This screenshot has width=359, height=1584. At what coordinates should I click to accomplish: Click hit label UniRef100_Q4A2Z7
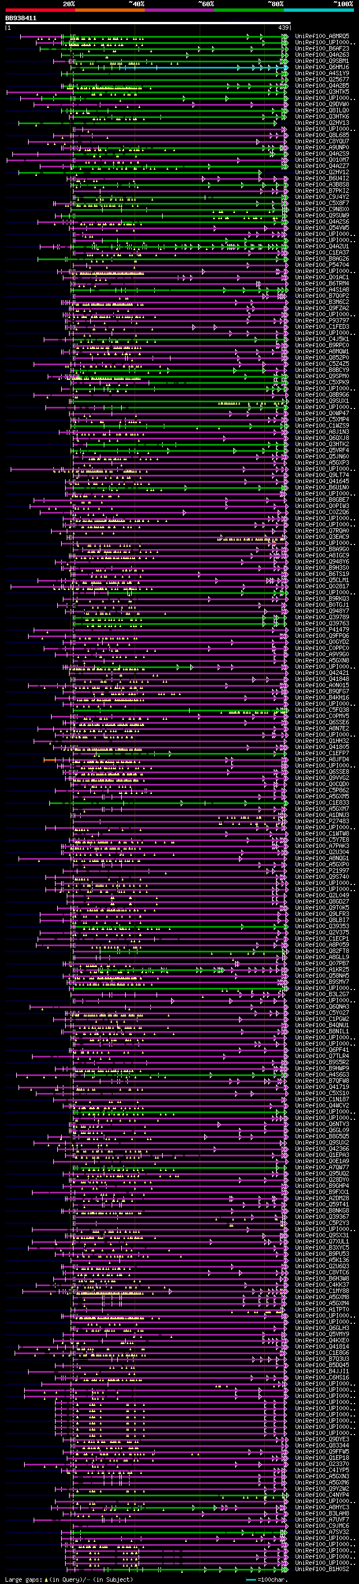click(x=322, y=166)
